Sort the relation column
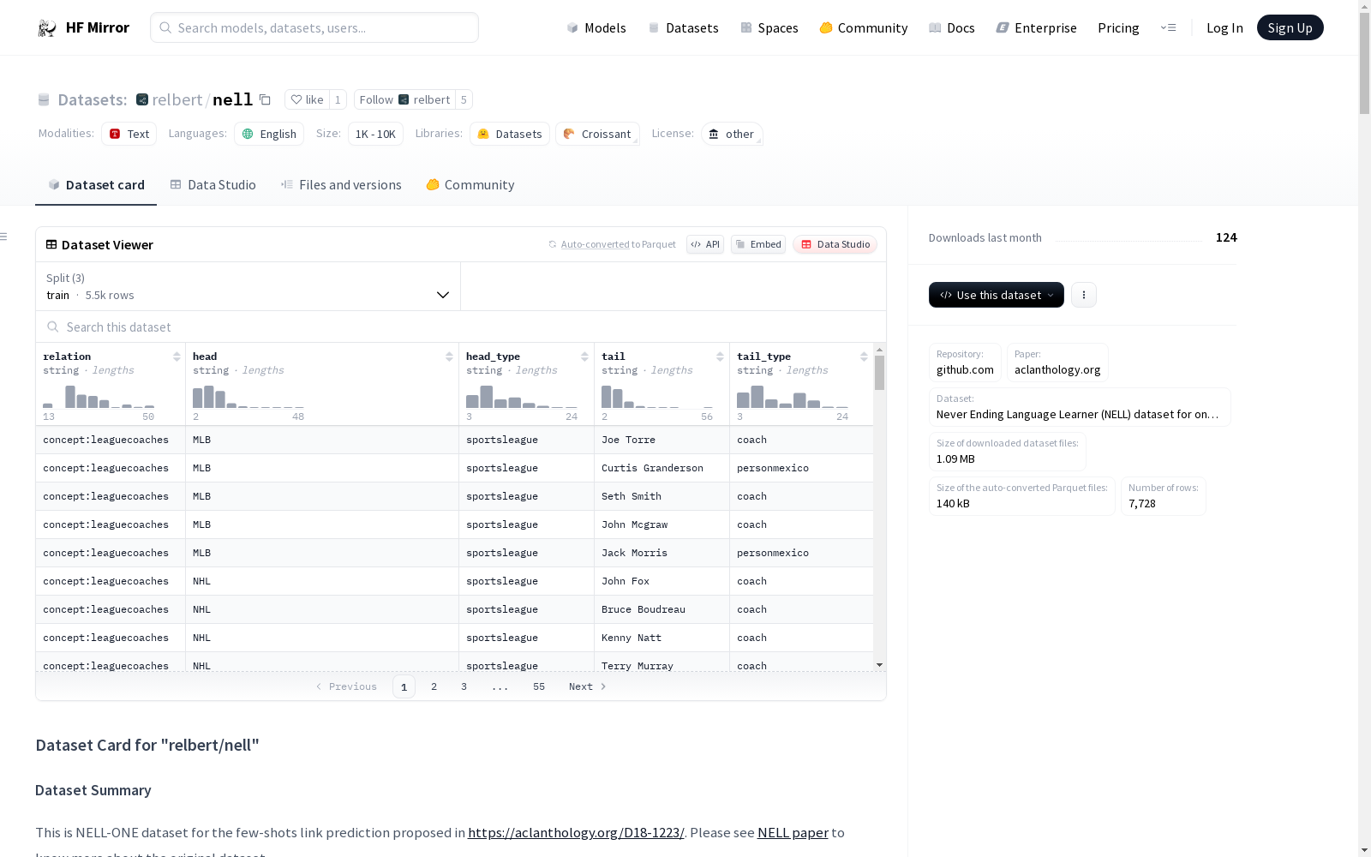 pos(177,357)
